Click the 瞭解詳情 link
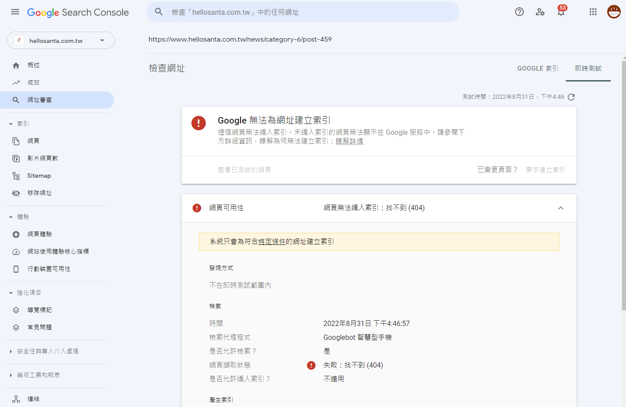 (x=349, y=141)
